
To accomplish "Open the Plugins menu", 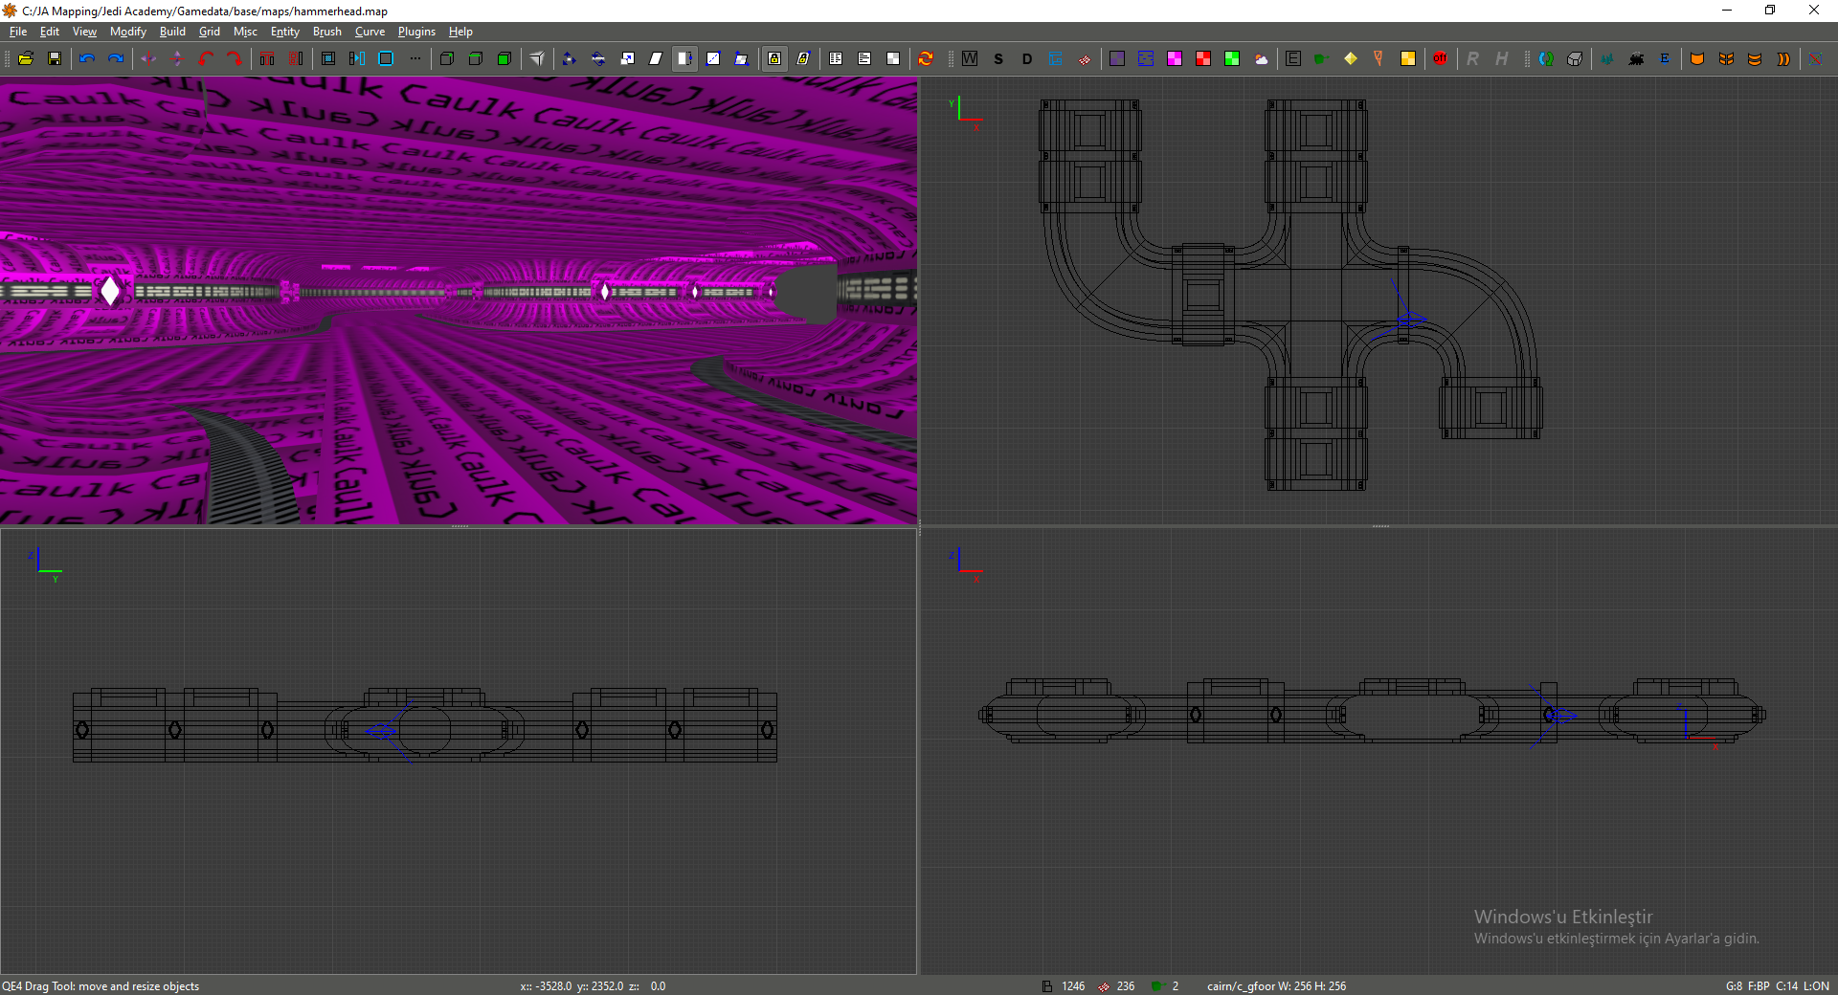I will [x=416, y=32].
